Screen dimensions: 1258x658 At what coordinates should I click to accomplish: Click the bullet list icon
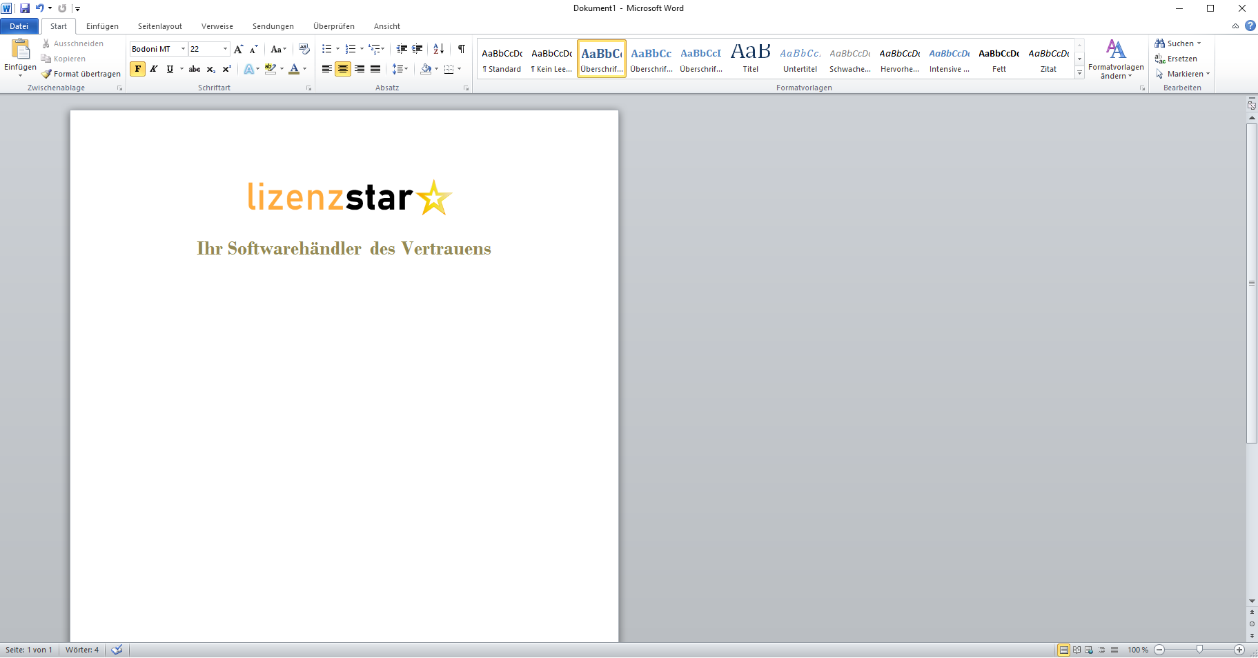326,49
